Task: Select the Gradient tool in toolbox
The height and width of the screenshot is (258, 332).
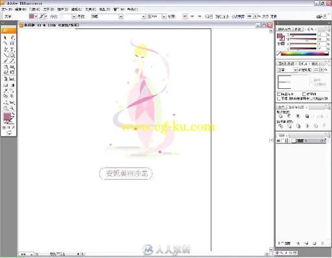Action: (x=12, y=85)
